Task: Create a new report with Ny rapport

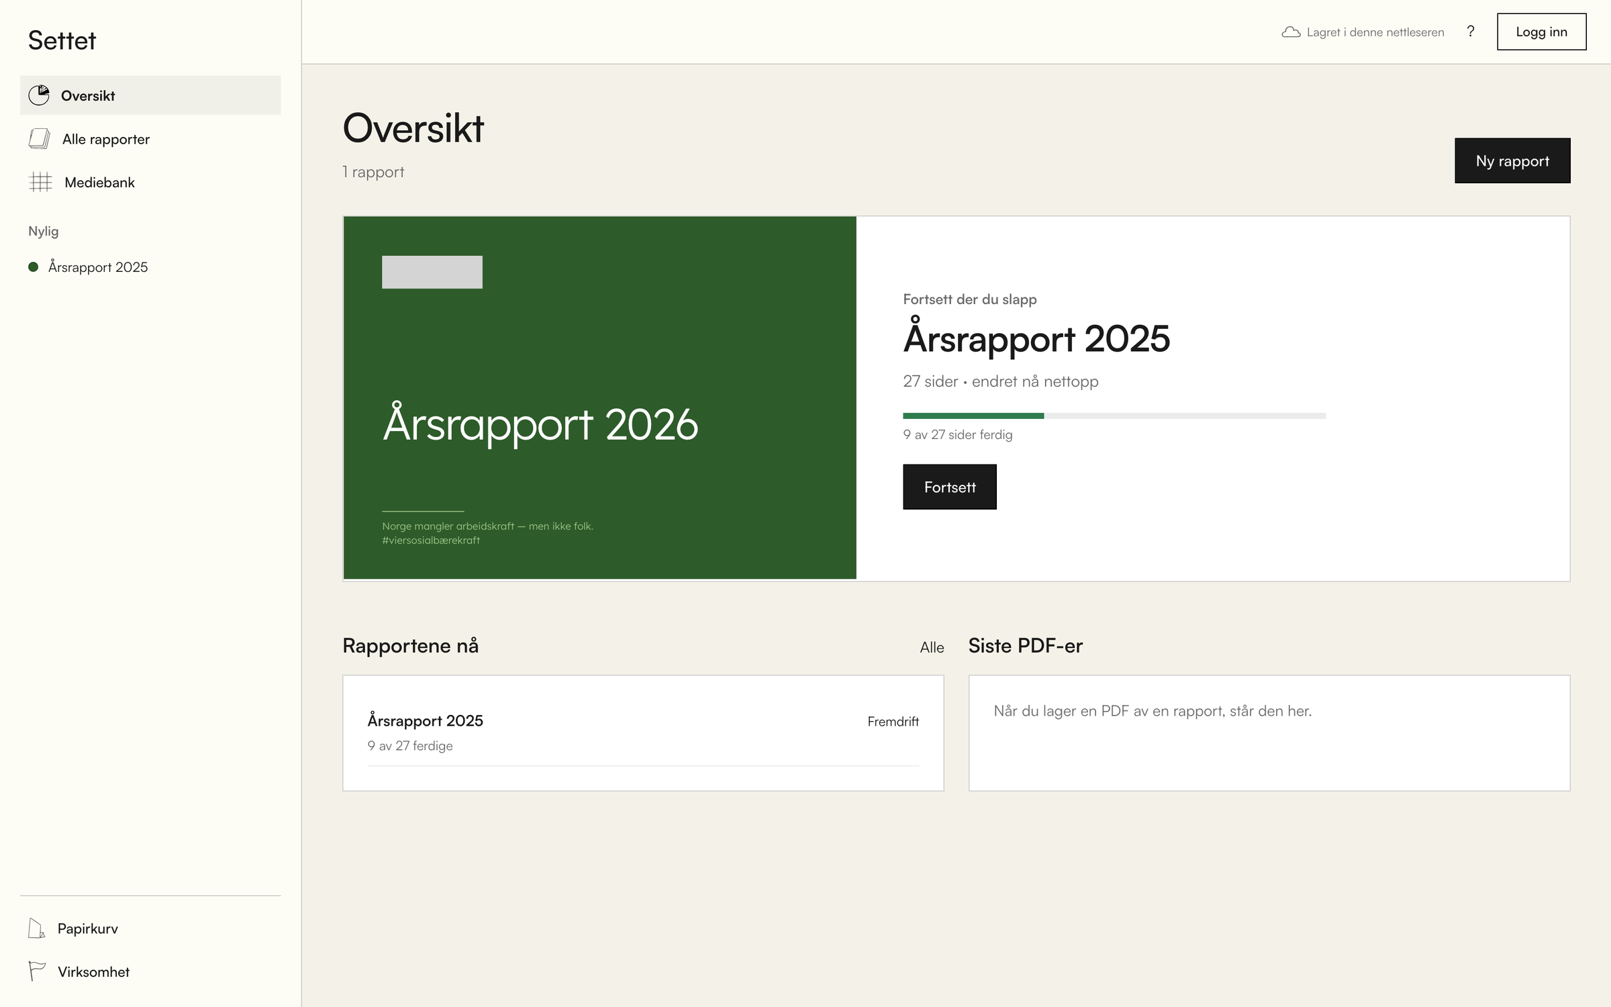Action: tap(1512, 160)
